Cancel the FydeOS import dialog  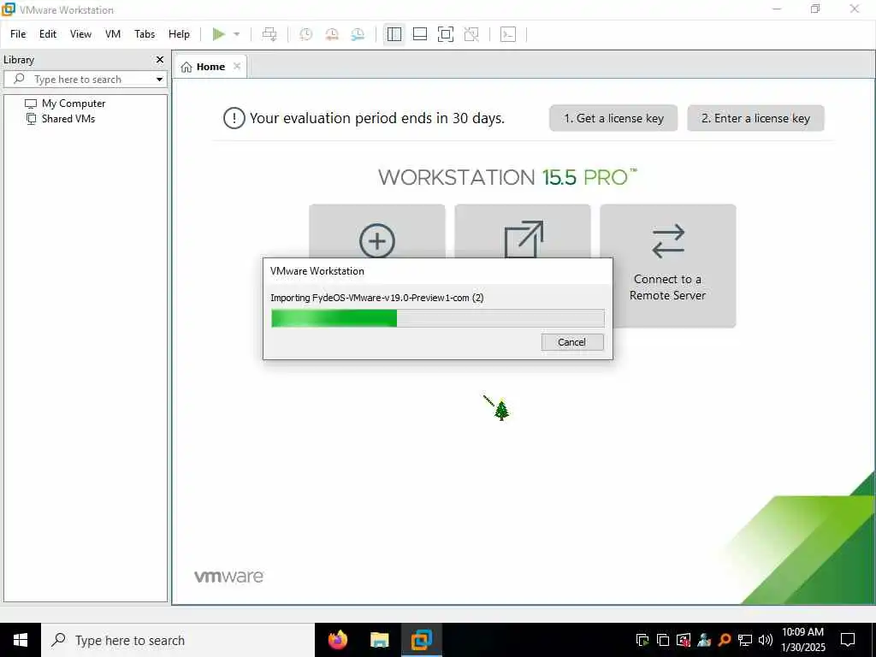point(572,342)
